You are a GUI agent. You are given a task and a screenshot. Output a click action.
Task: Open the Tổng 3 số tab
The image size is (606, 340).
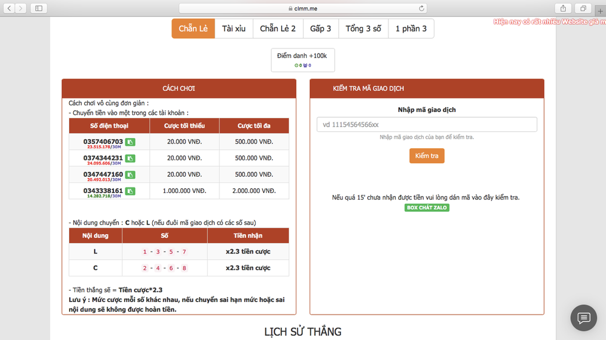363,28
